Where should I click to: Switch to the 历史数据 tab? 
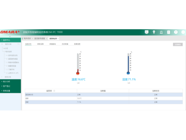tap(65, 44)
